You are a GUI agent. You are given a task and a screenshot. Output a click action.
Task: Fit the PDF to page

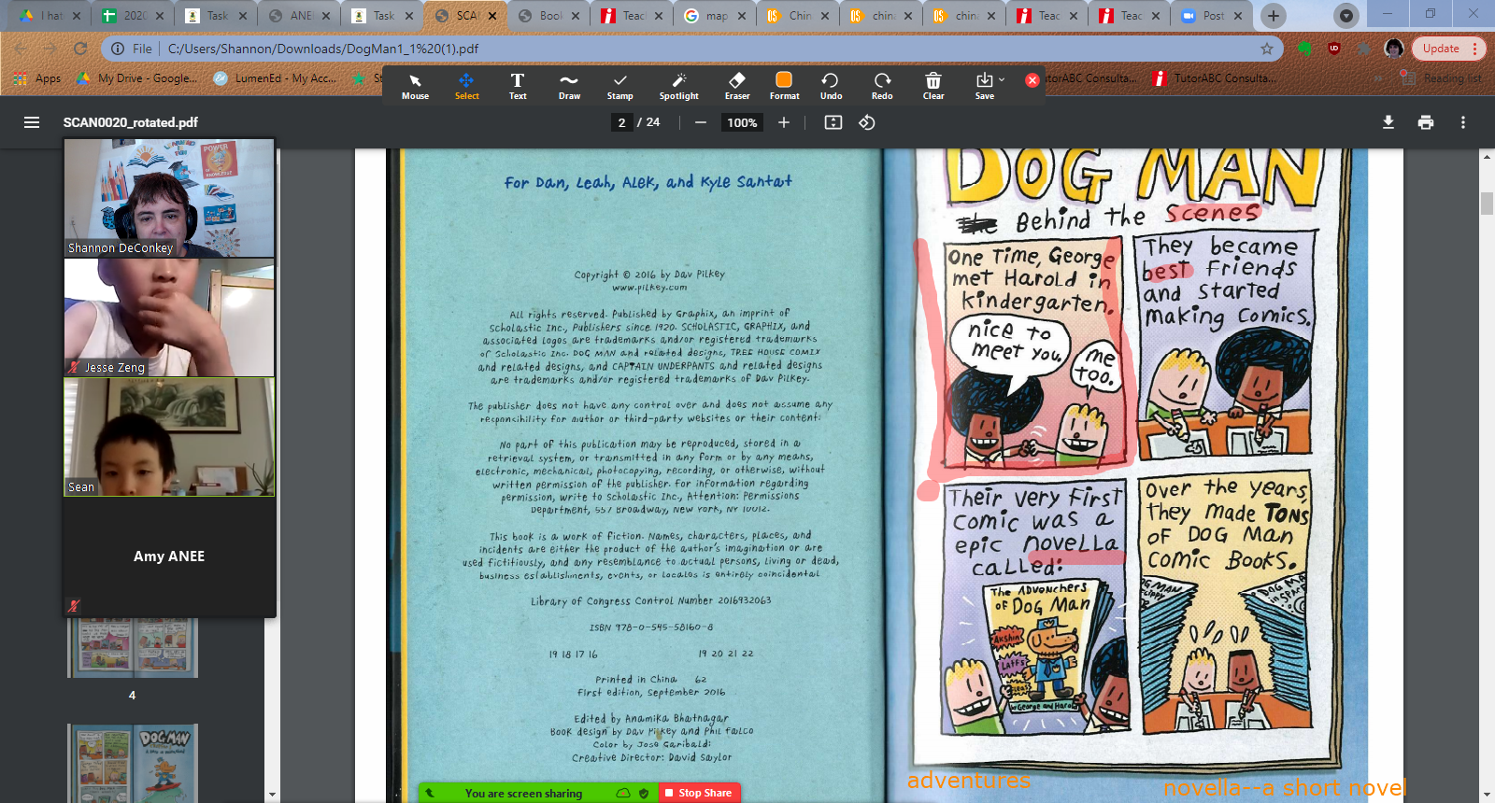click(833, 122)
